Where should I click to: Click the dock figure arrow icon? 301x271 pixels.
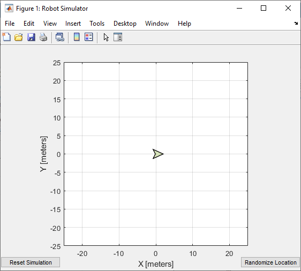(296, 23)
